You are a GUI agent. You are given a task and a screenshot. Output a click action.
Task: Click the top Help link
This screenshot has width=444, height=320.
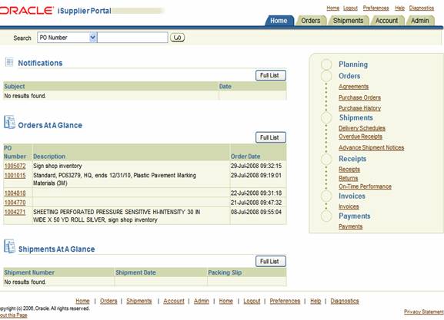pyautogui.click(x=399, y=8)
